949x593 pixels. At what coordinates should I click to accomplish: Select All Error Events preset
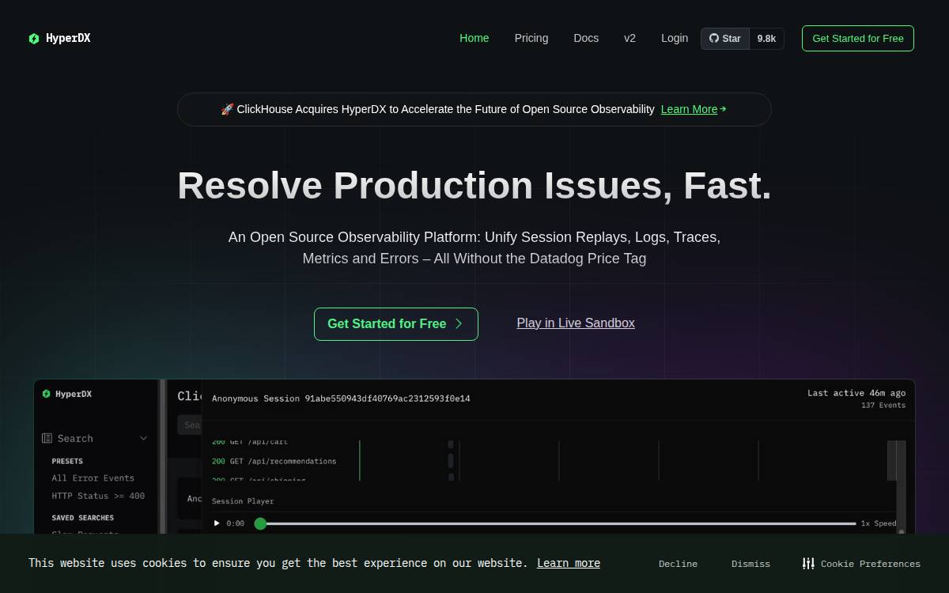tap(93, 478)
